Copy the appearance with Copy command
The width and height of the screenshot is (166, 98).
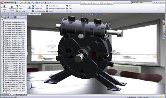coord(69,9)
